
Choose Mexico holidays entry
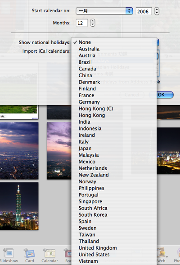(114, 162)
